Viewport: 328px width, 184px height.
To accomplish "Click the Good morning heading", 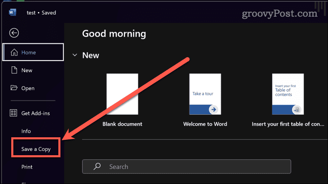I will [114, 34].
